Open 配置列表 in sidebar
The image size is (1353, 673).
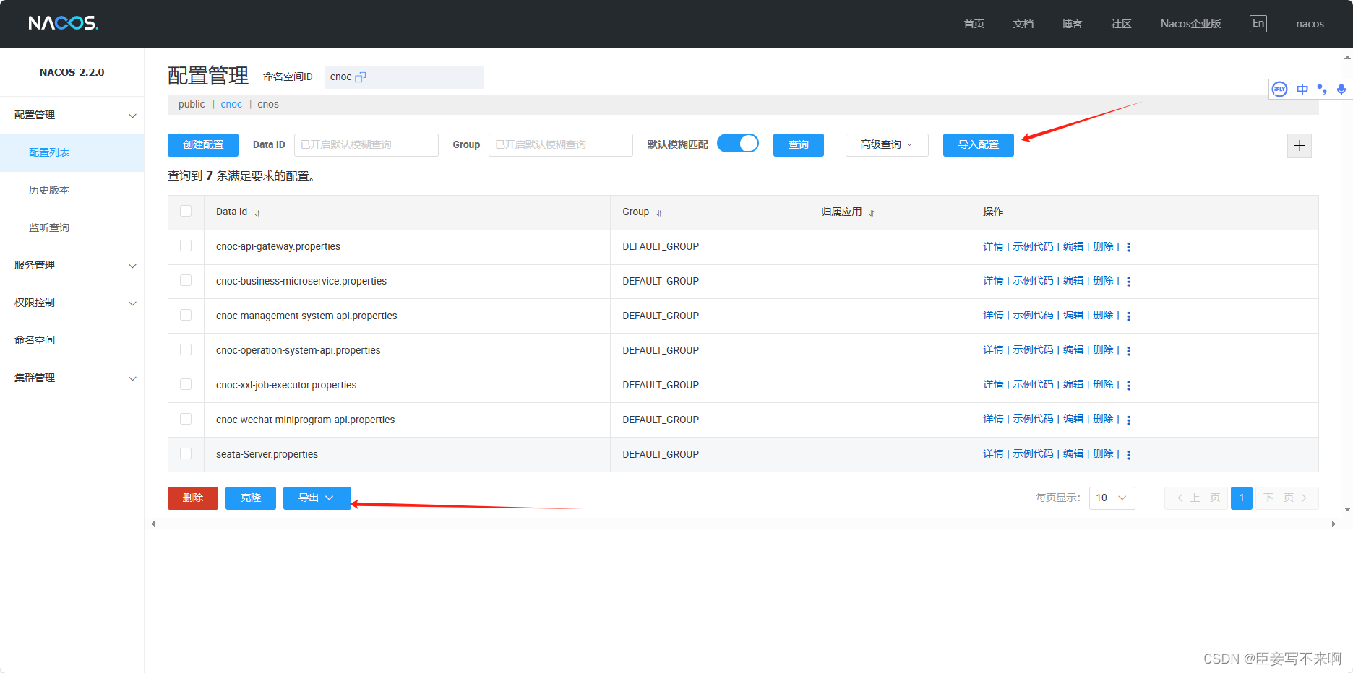72,152
